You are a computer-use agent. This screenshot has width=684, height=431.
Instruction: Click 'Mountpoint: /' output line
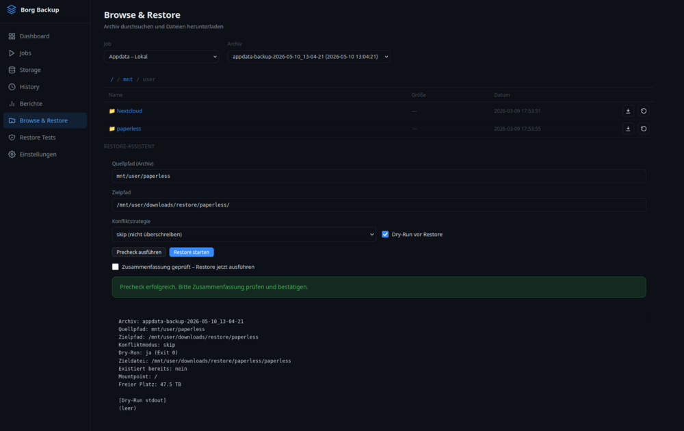(x=138, y=376)
